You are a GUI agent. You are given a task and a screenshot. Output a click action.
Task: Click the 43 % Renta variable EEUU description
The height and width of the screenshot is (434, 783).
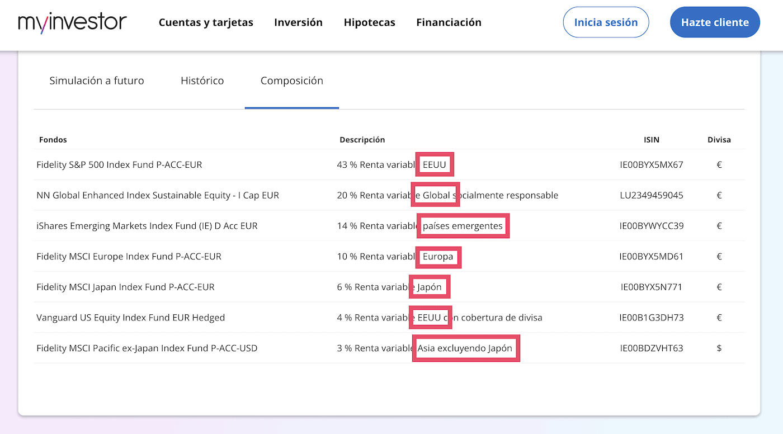[391, 165]
